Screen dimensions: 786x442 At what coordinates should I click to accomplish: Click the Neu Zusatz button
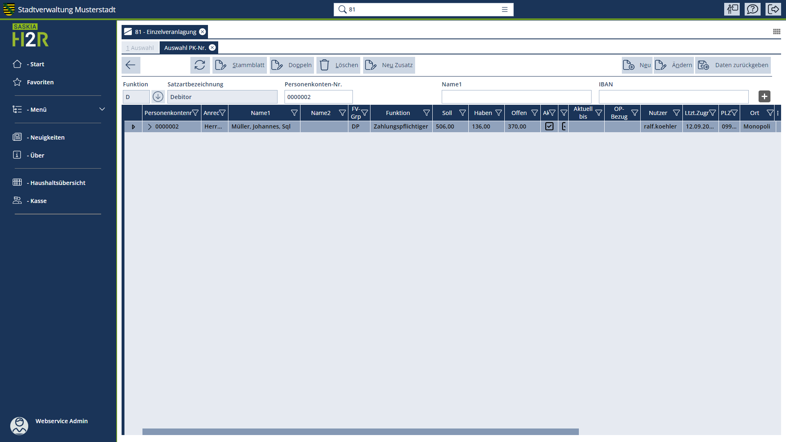point(389,65)
